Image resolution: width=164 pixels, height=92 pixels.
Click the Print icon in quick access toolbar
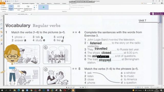pos(7,1)
